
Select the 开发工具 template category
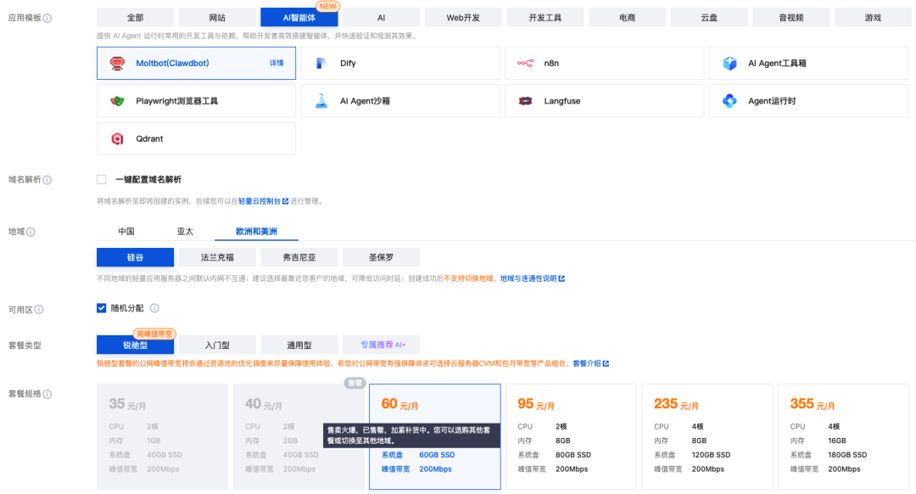point(545,18)
